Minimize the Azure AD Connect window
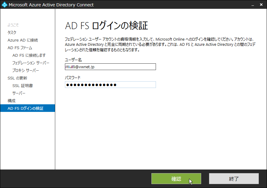The width and height of the screenshot is (267, 188). click(253, 5)
